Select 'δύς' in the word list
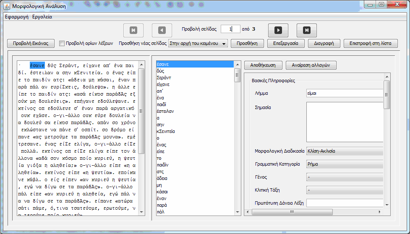 point(195,71)
